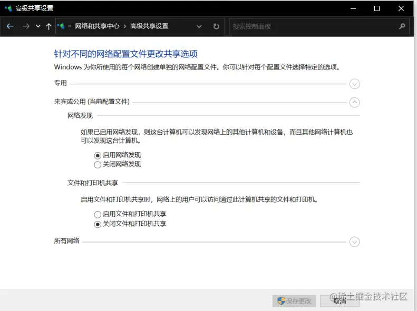This screenshot has height=311, width=417.
Task: Click the 高级共享设置 breadcrumb
Action: (149, 26)
